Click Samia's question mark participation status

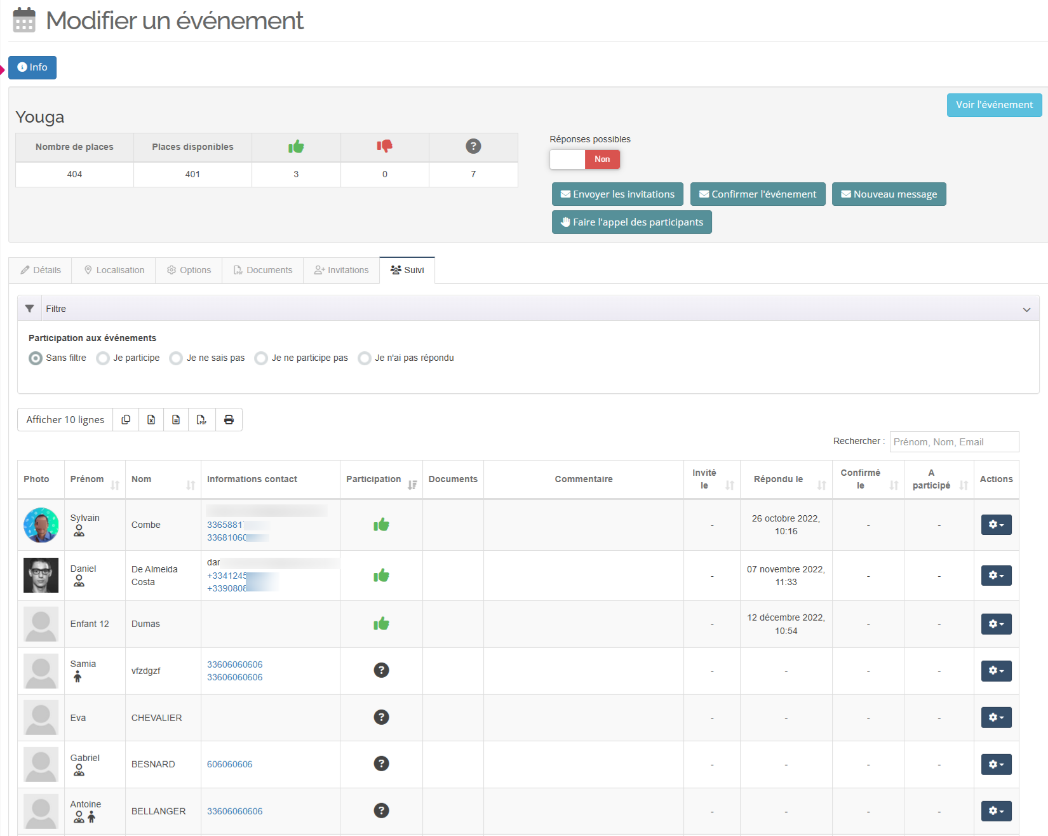point(381,670)
